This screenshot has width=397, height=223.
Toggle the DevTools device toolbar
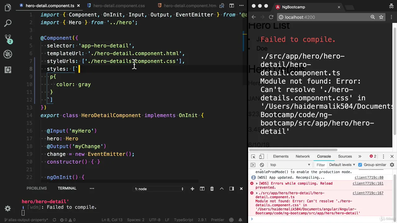261,156
